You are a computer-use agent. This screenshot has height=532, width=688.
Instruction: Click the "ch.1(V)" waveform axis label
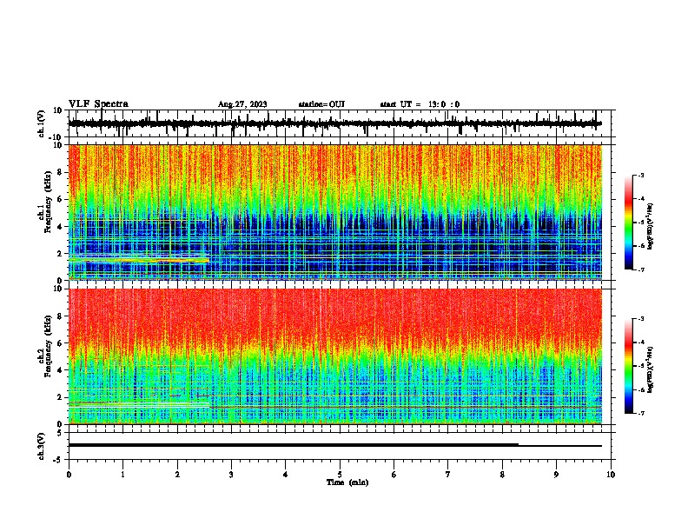[x=42, y=123]
